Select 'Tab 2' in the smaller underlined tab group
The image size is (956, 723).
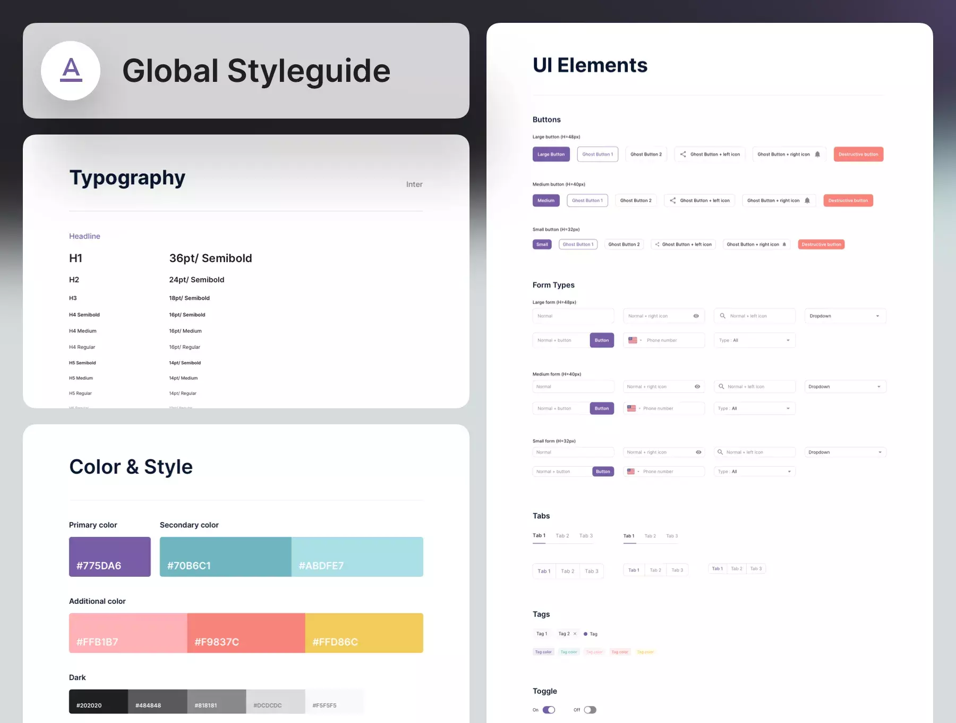pos(650,536)
